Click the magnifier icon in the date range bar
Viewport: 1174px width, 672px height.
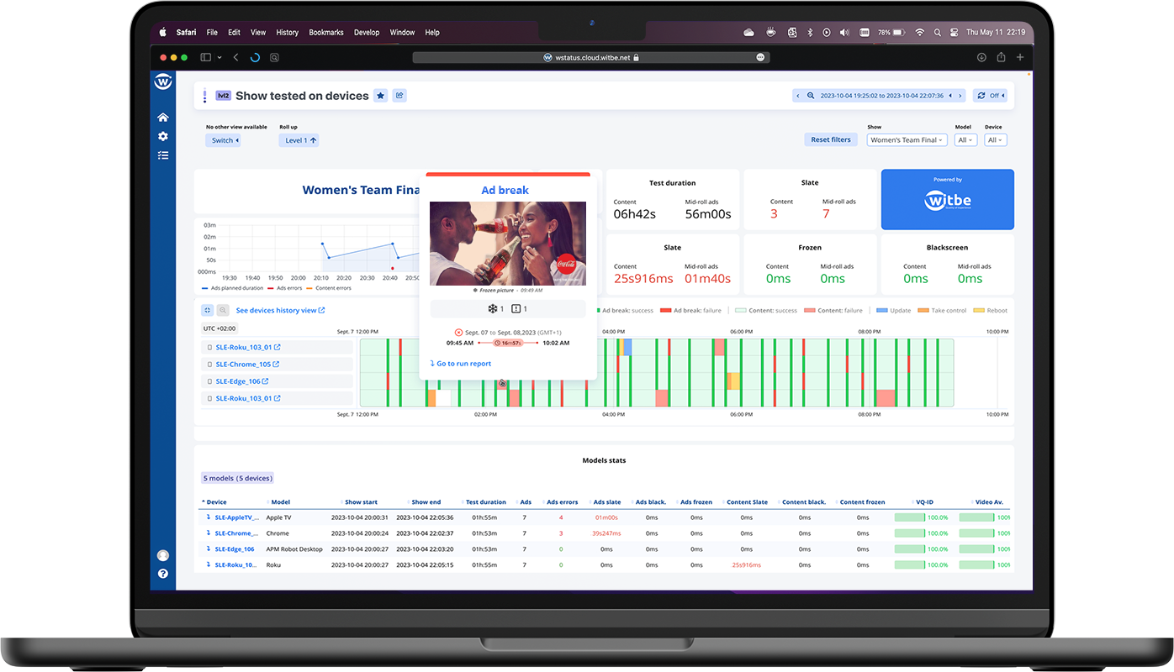click(x=811, y=96)
